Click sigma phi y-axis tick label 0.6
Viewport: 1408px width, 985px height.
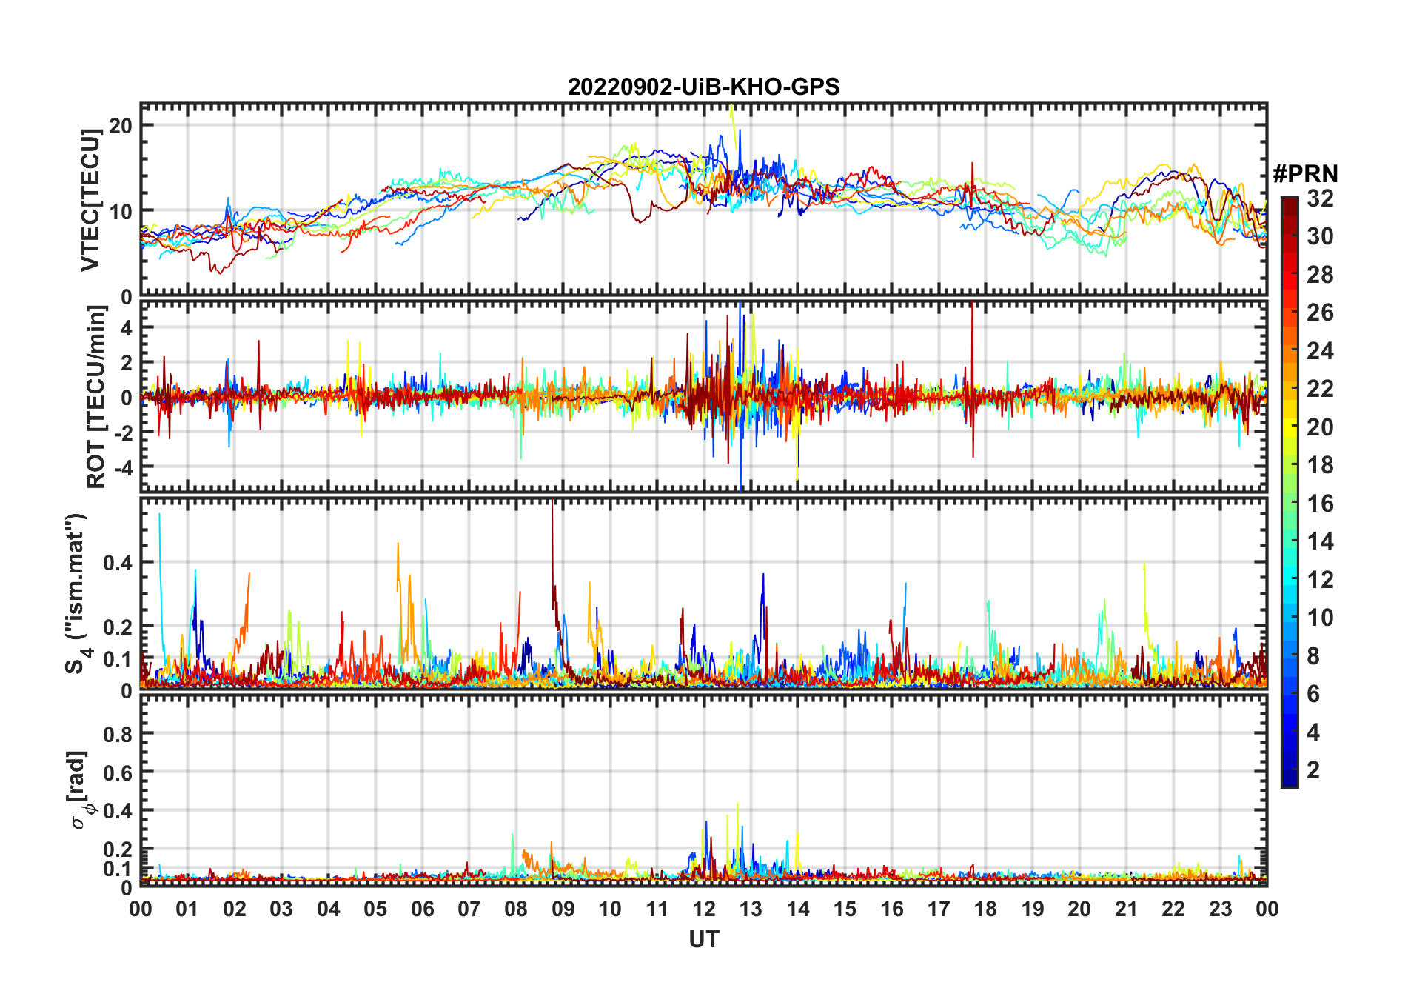(x=118, y=772)
